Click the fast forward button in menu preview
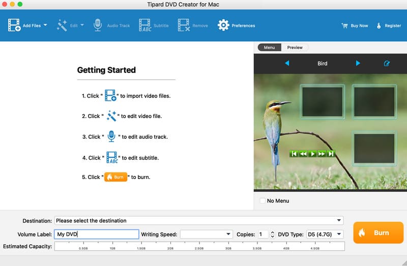 (x=322, y=154)
